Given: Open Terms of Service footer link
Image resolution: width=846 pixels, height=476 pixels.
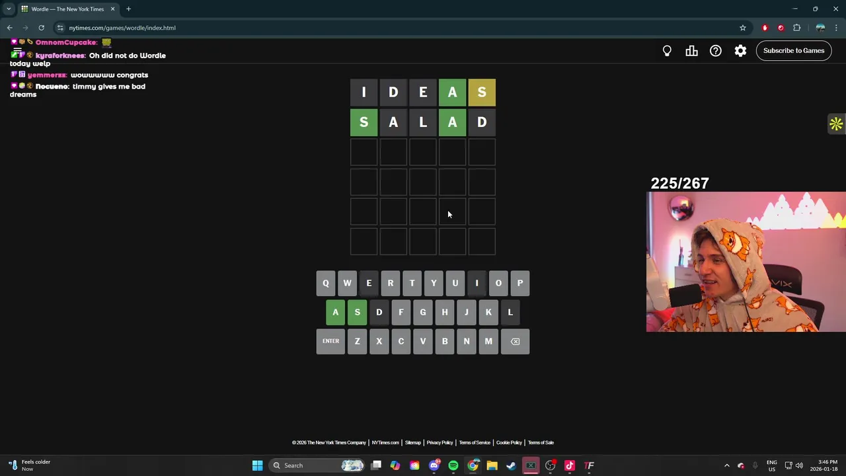Looking at the screenshot, I should pyautogui.click(x=475, y=442).
